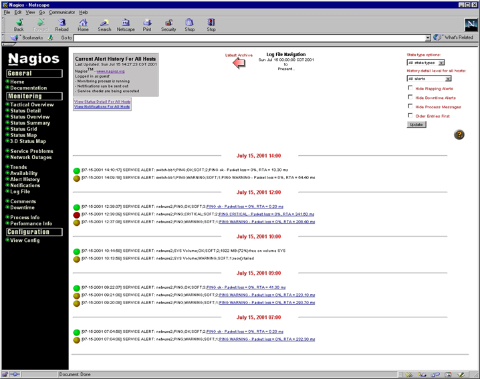Open the State type options dropdown
Viewport: 480px width, 379px height.
coord(426,63)
